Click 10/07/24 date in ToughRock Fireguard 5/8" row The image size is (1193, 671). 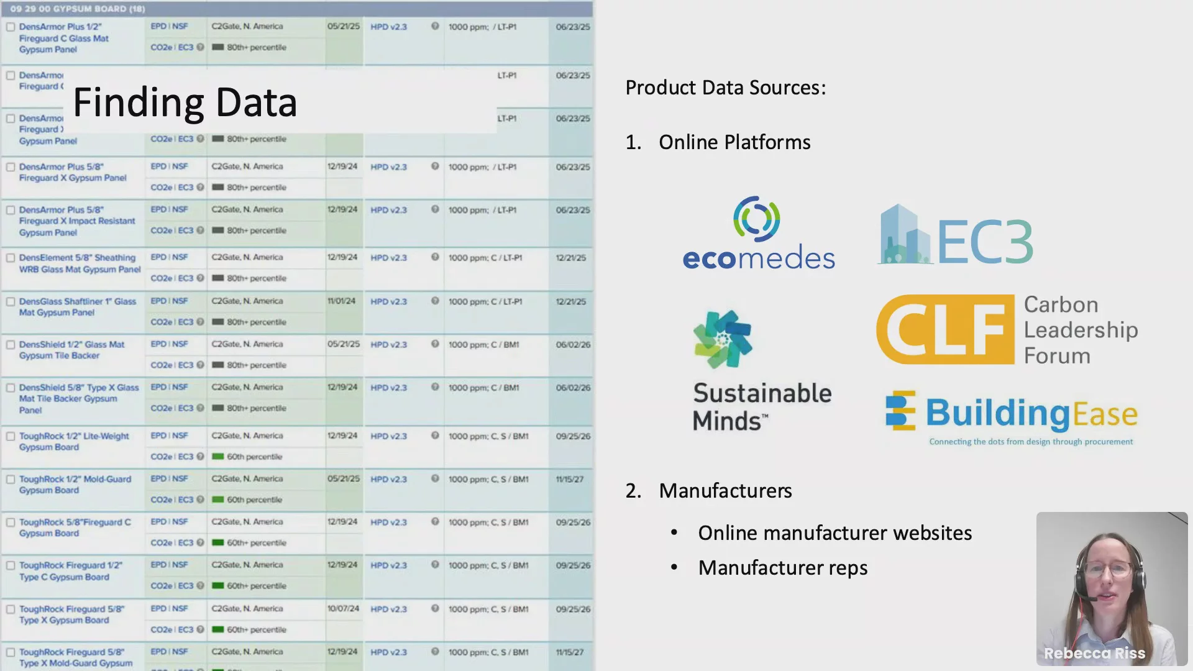coord(344,608)
